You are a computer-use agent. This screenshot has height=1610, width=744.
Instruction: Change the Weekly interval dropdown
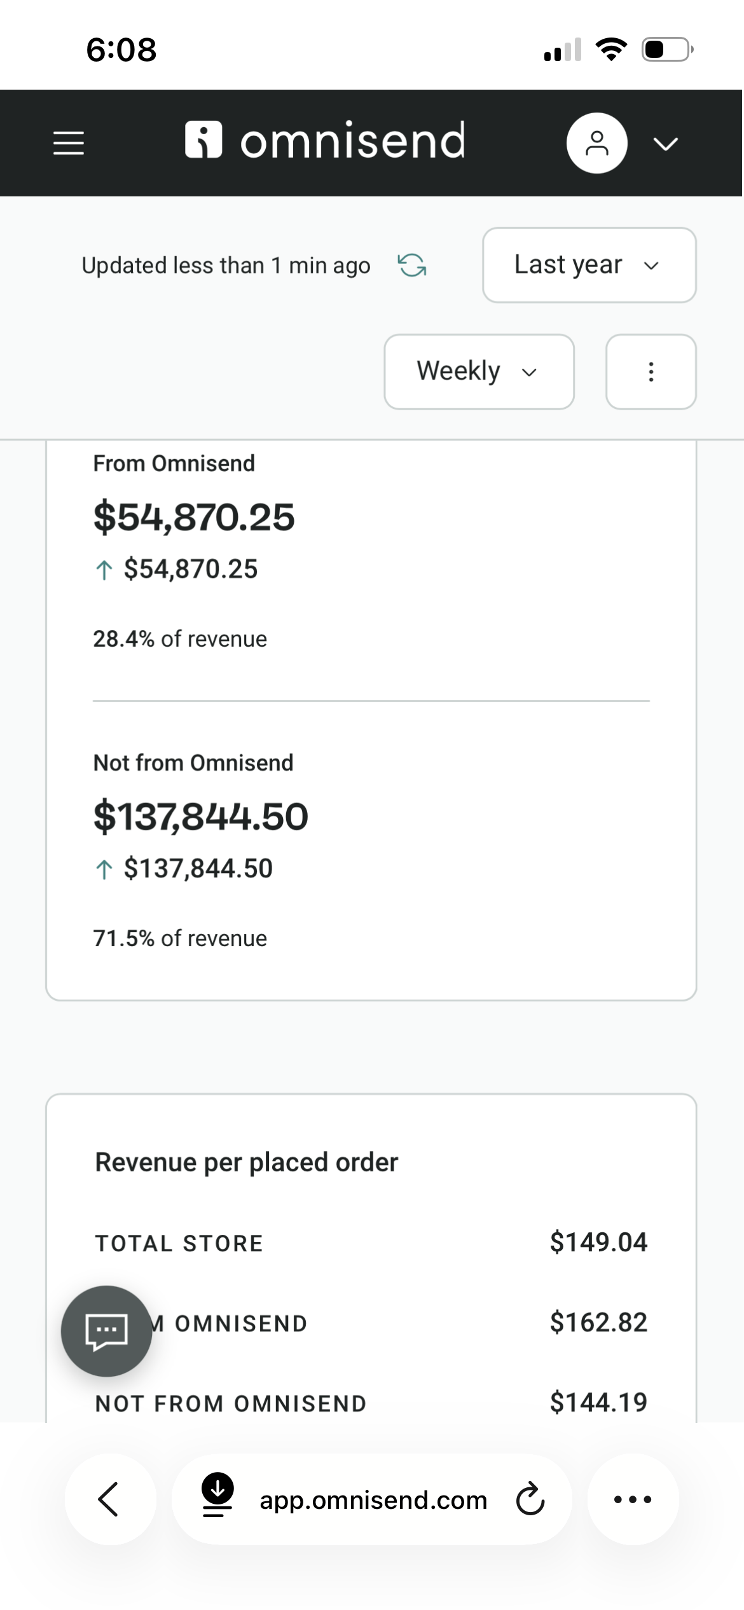point(479,372)
